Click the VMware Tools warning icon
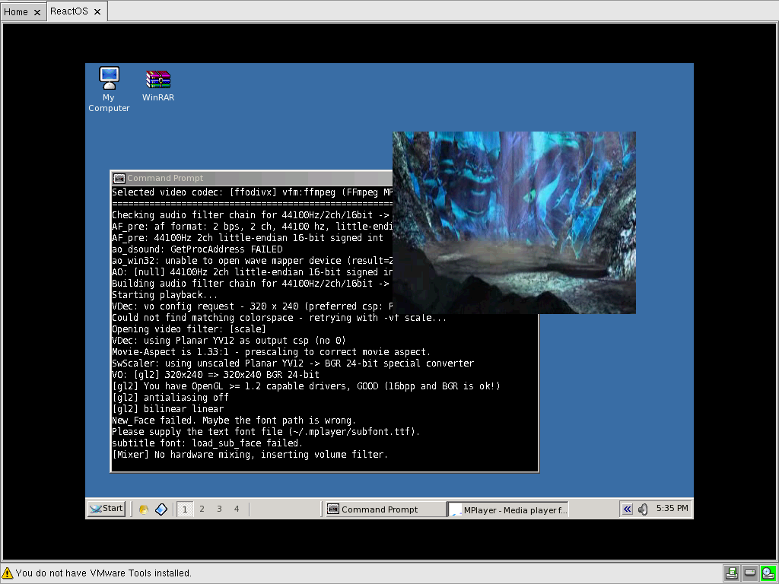Viewport: 779px width, 584px height. pos(8,573)
